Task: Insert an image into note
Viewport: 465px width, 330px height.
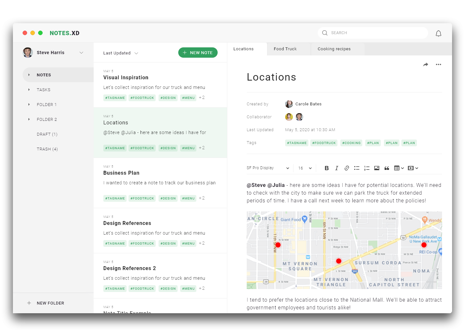Action: (x=377, y=168)
